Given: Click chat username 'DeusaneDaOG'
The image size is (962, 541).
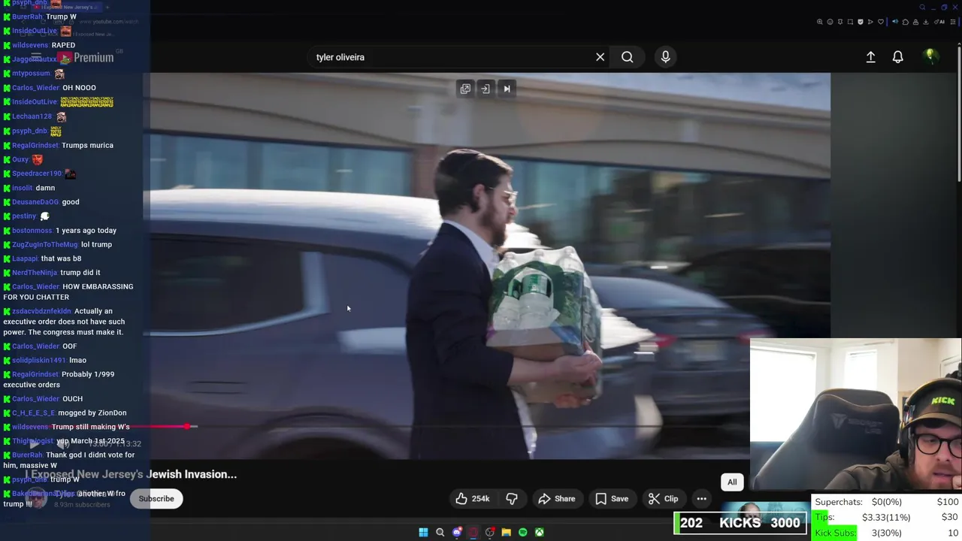Looking at the screenshot, I should tap(35, 202).
